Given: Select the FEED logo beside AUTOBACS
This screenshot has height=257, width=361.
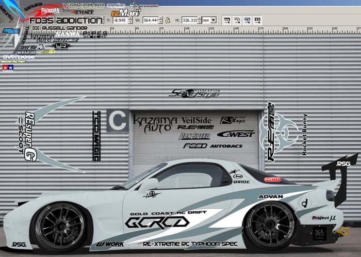Looking at the screenshot, I should pyautogui.click(x=195, y=145).
